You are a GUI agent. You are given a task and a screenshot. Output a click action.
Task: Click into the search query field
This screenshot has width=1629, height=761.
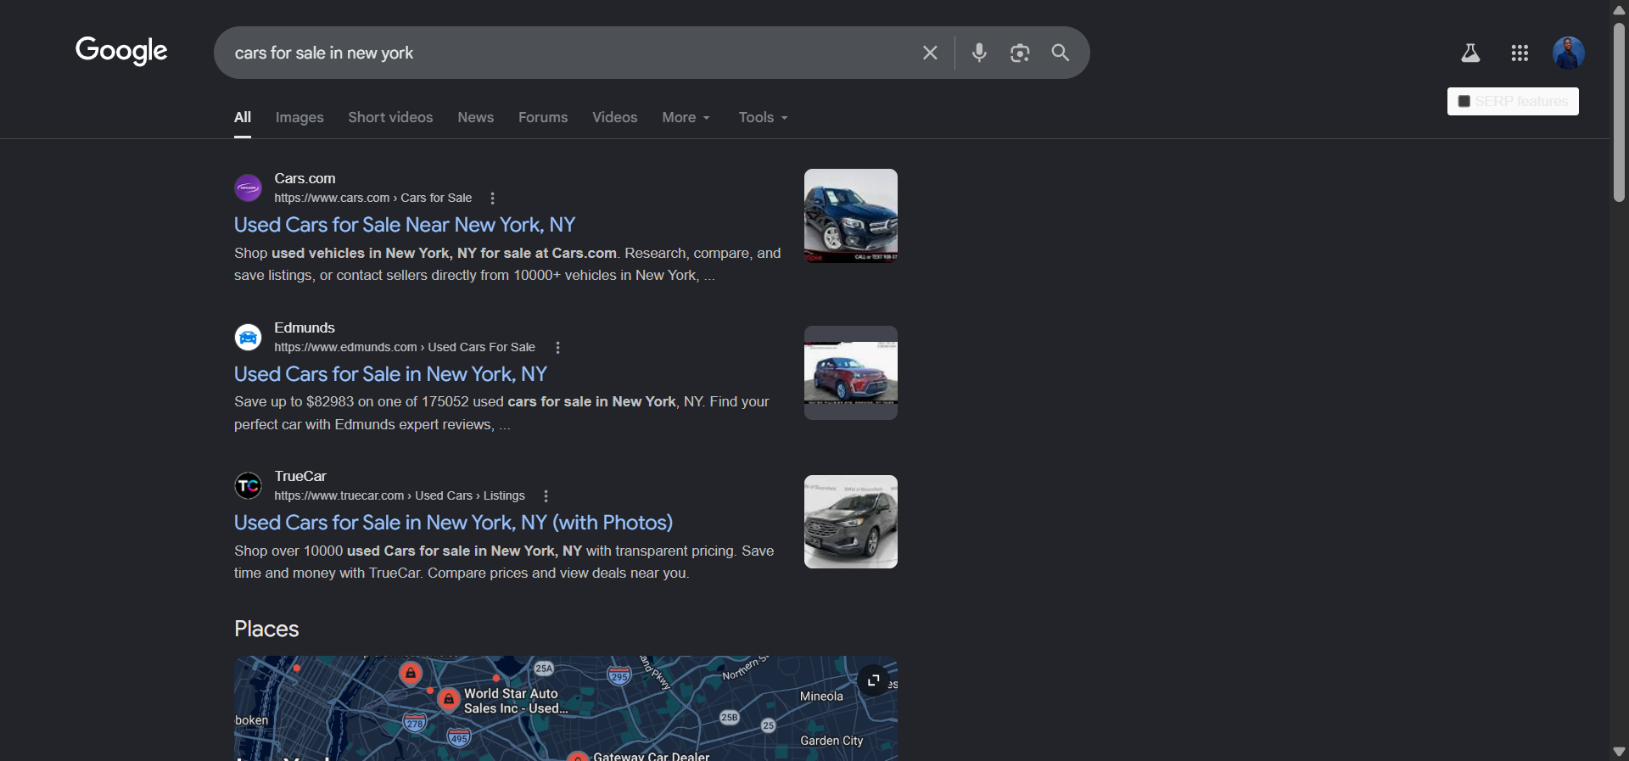tap(568, 53)
